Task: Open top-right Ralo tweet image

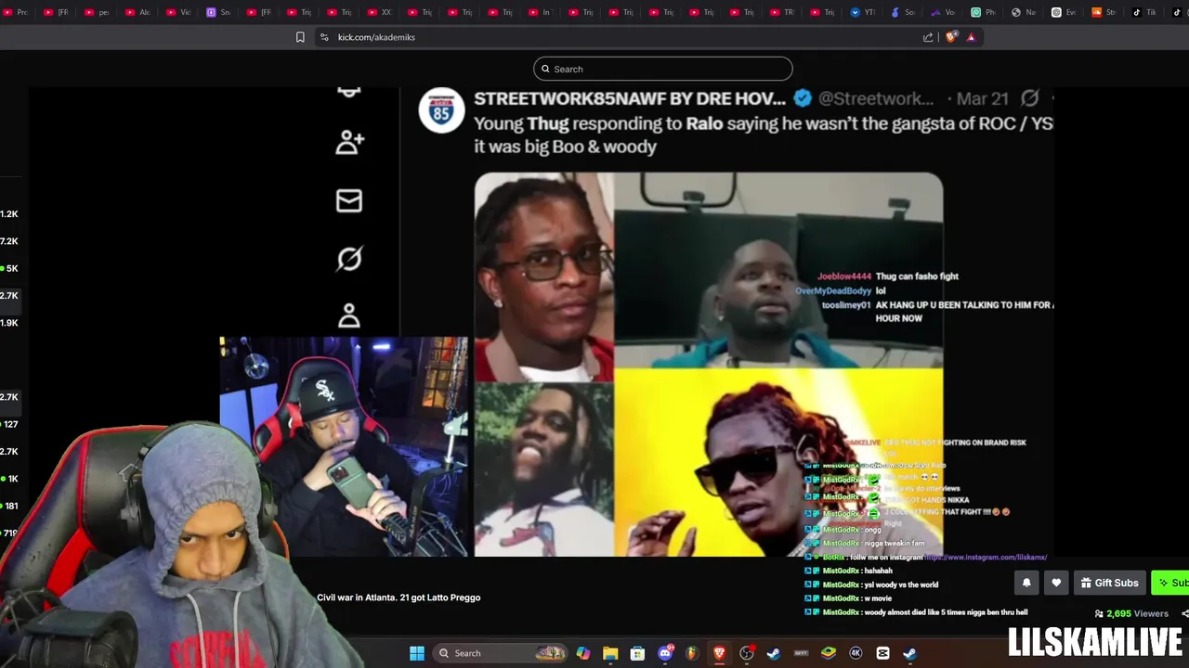Action: pyautogui.click(x=778, y=270)
